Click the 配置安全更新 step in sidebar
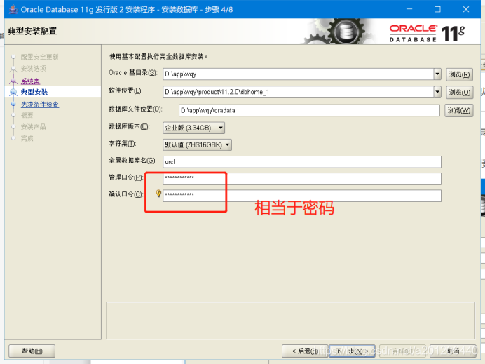 tap(39, 57)
